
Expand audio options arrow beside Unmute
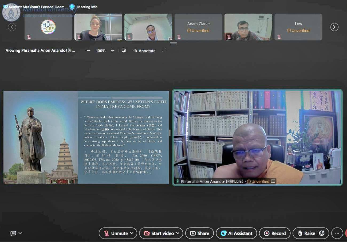coord(132,233)
